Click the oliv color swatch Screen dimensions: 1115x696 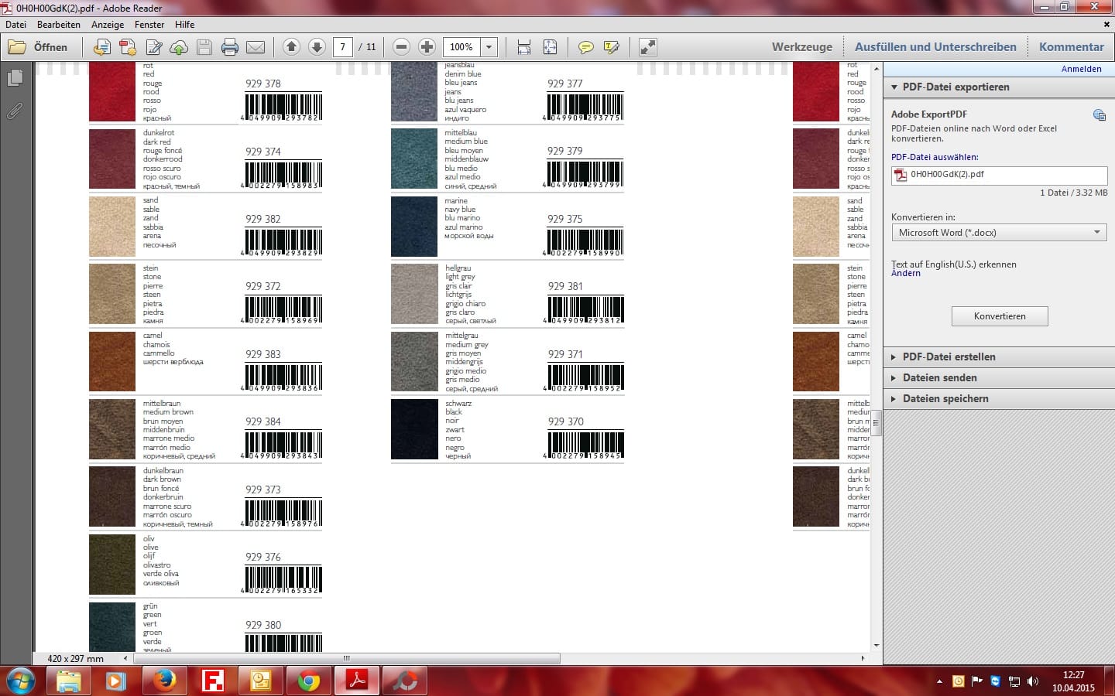pos(112,565)
